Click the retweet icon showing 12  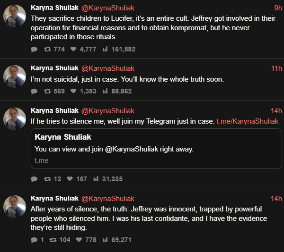pos(47,179)
